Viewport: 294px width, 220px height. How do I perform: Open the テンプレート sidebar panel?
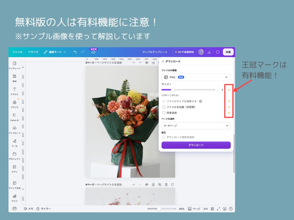click(x=14, y=65)
